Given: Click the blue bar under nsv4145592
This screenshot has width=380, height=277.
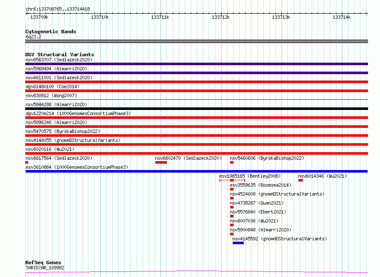Looking at the screenshot, I should 238,243.
